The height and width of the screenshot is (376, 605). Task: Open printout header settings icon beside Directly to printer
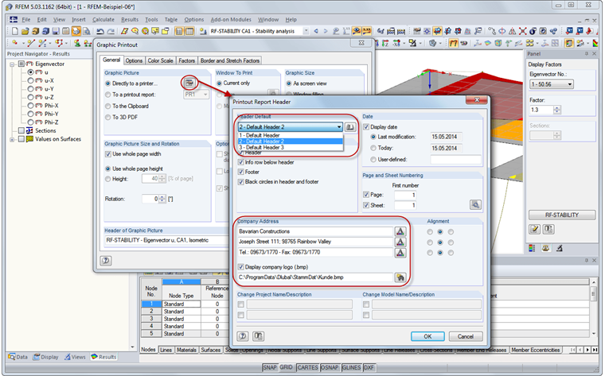189,83
